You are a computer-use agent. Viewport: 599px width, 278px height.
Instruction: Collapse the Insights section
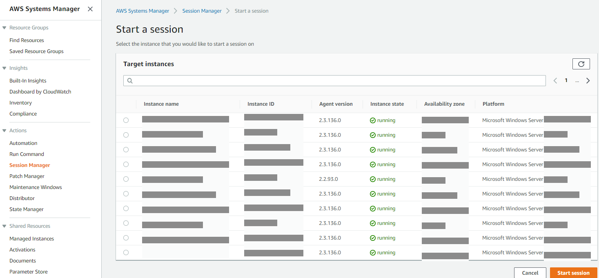click(4, 68)
